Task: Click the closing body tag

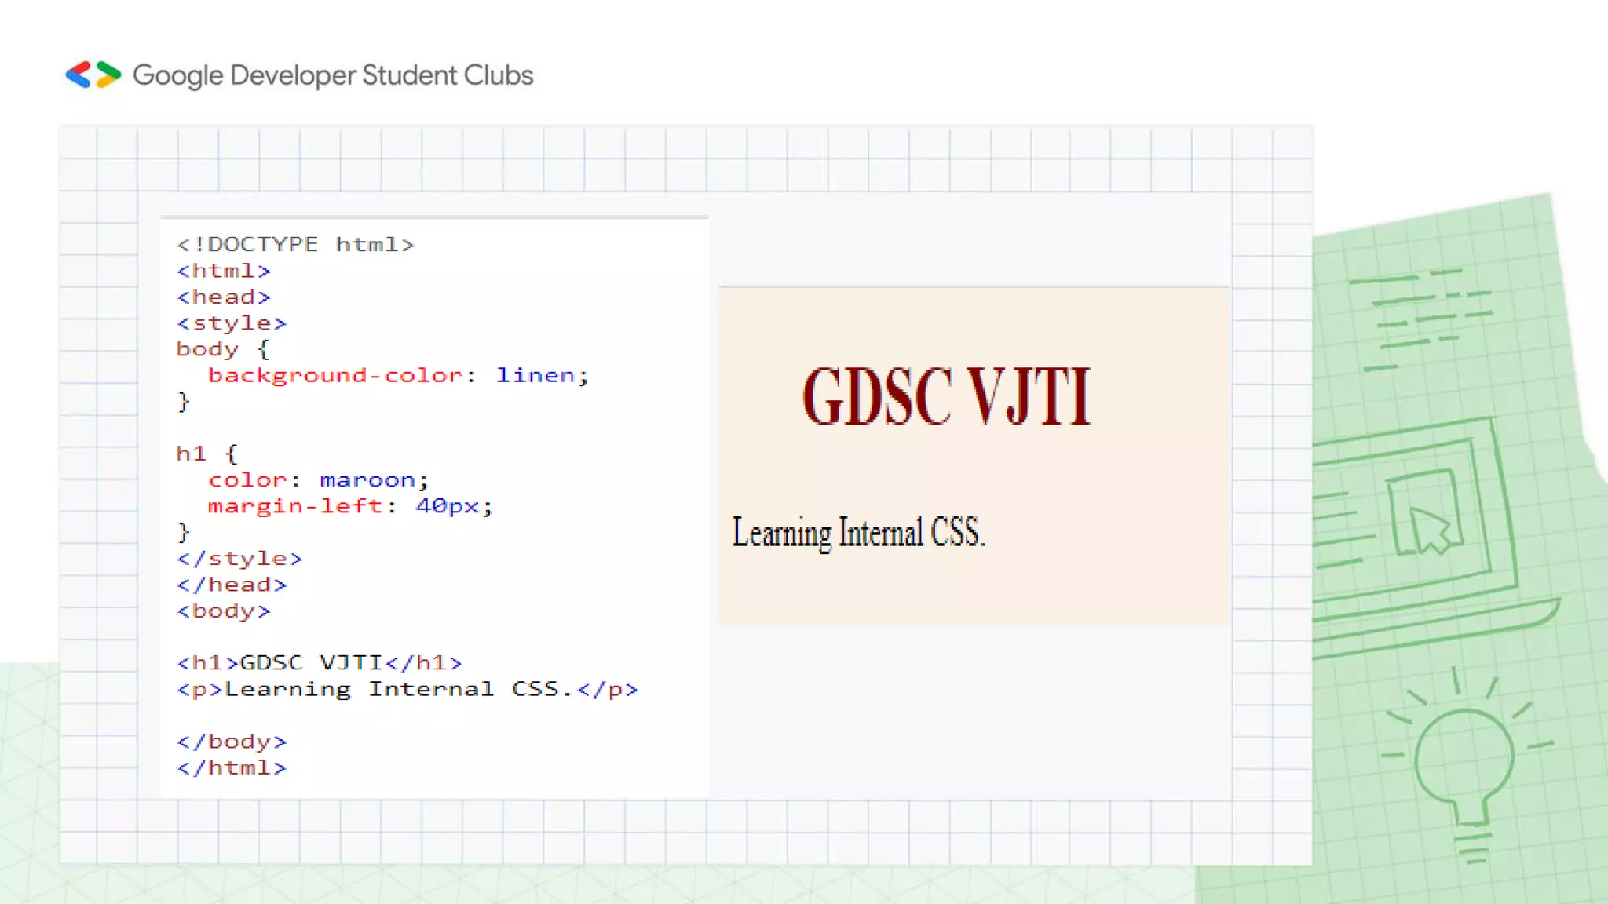Action: (x=232, y=742)
